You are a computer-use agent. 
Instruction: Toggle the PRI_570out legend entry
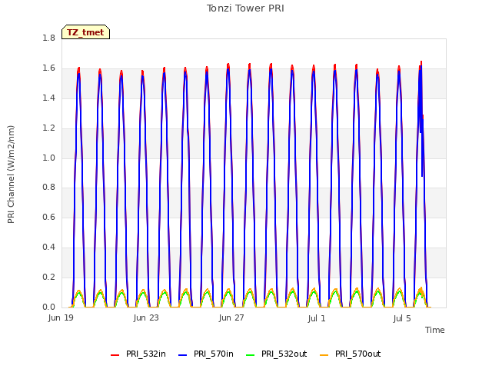(x=351, y=354)
